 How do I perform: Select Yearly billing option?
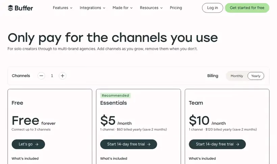click(256, 76)
